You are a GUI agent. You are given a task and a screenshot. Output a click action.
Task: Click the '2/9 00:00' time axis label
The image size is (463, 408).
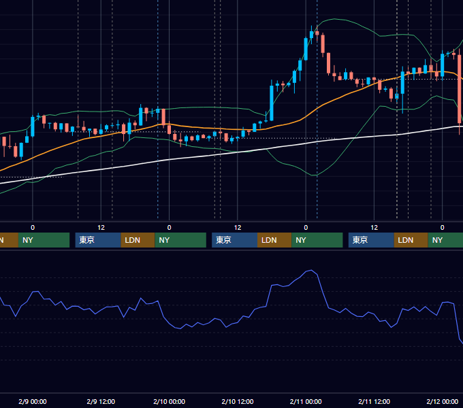[x=33, y=401]
